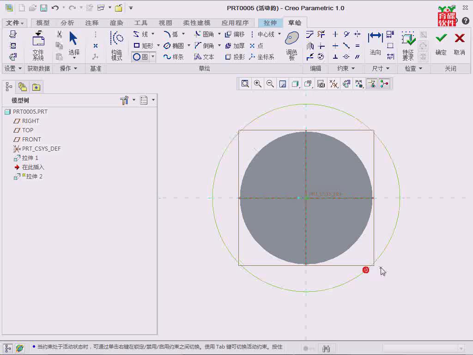This screenshot has height=355, width=473.
Task: Open the 柔性建模 tab
Action: (197, 23)
